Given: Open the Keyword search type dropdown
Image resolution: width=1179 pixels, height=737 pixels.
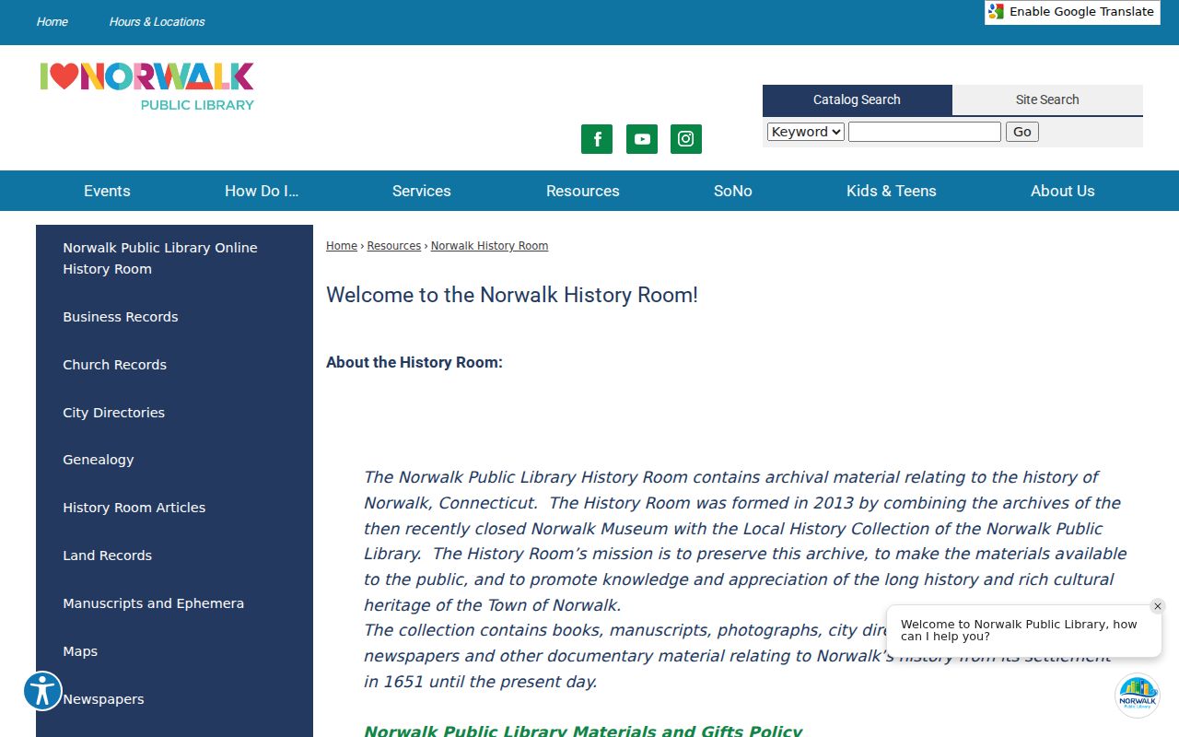Looking at the screenshot, I should coord(806,132).
